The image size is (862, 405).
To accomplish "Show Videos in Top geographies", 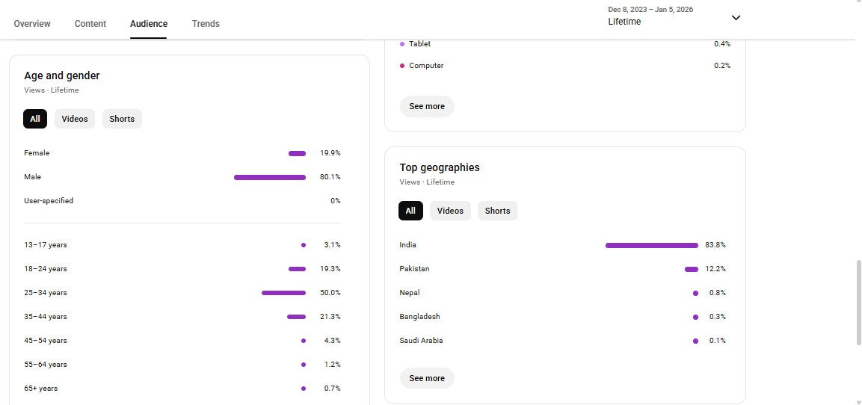I will [450, 211].
